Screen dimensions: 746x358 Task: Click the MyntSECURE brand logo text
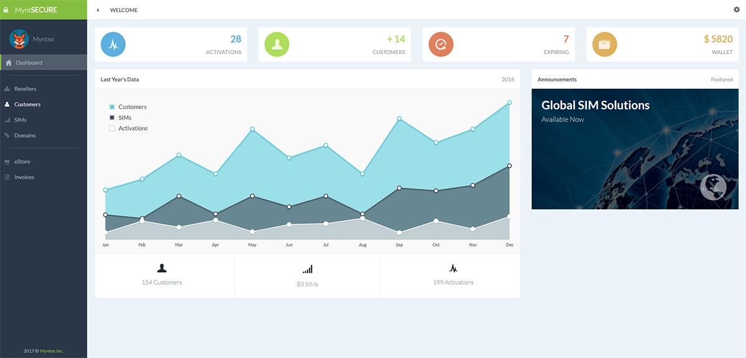[36, 10]
